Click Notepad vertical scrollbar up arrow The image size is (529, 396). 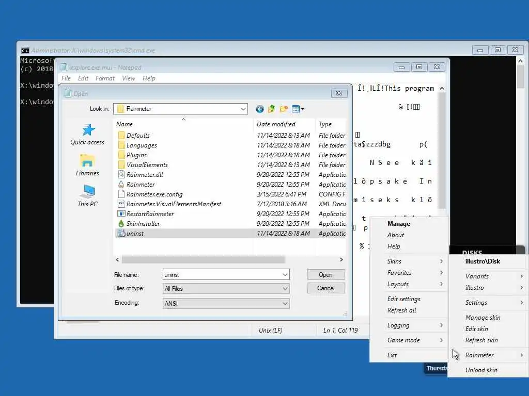click(442, 89)
